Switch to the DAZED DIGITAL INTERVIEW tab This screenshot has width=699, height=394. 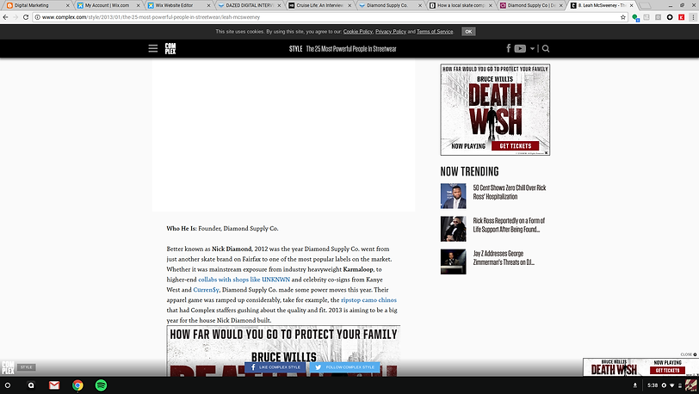tap(248, 5)
